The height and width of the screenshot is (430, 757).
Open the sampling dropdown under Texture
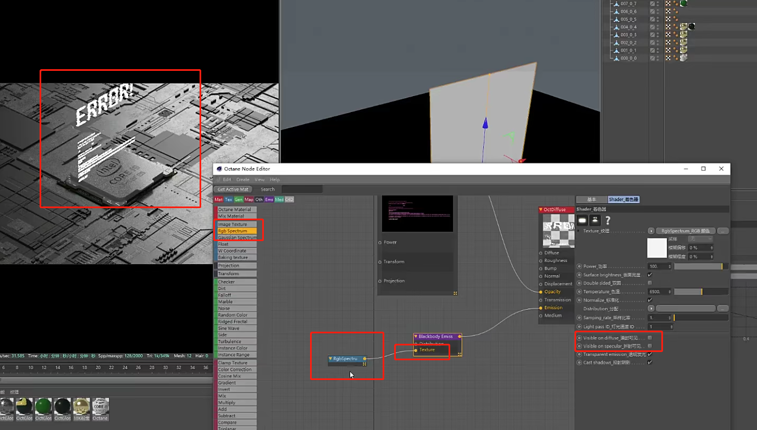pyautogui.click(x=701, y=239)
